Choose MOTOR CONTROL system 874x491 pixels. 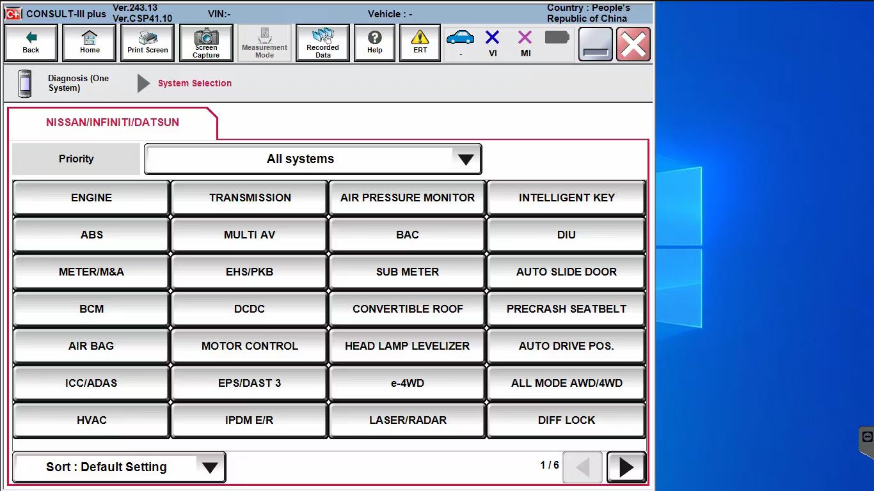point(250,346)
